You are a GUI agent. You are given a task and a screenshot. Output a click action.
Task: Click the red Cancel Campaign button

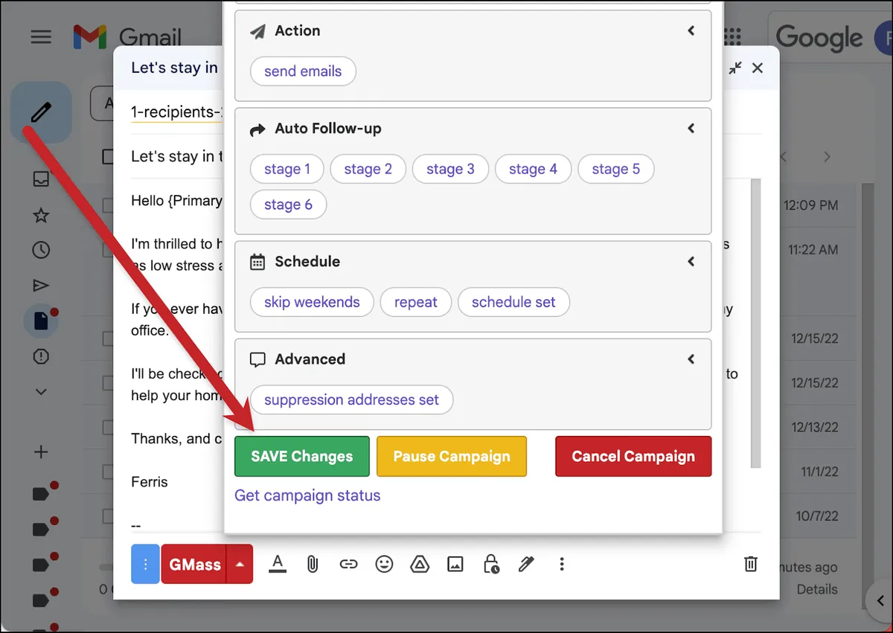[x=633, y=456]
